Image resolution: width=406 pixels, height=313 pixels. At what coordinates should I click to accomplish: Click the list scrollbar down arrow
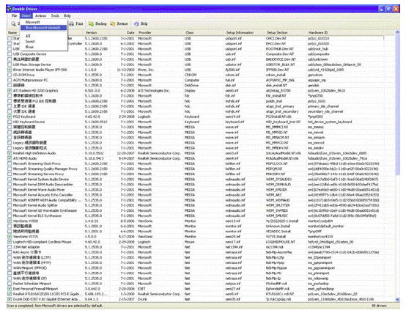(397, 300)
